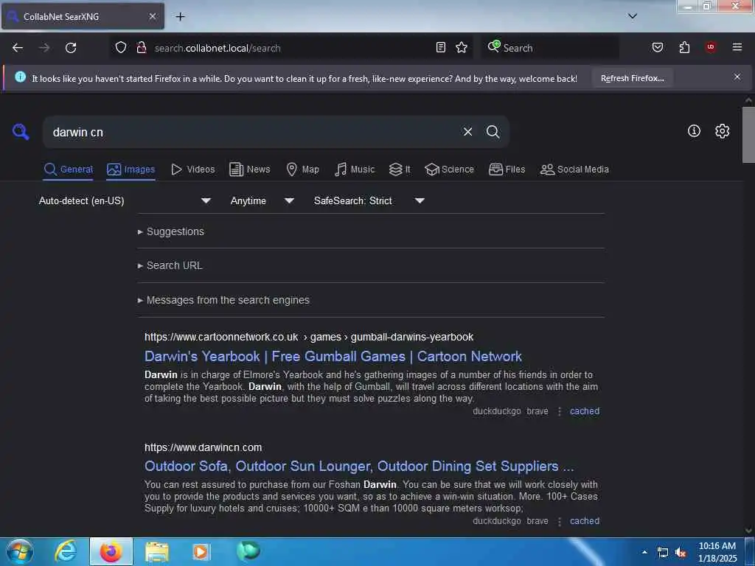Open more options dots for Darwin's Yearbook
755x566 pixels.
[x=560, y=411]
